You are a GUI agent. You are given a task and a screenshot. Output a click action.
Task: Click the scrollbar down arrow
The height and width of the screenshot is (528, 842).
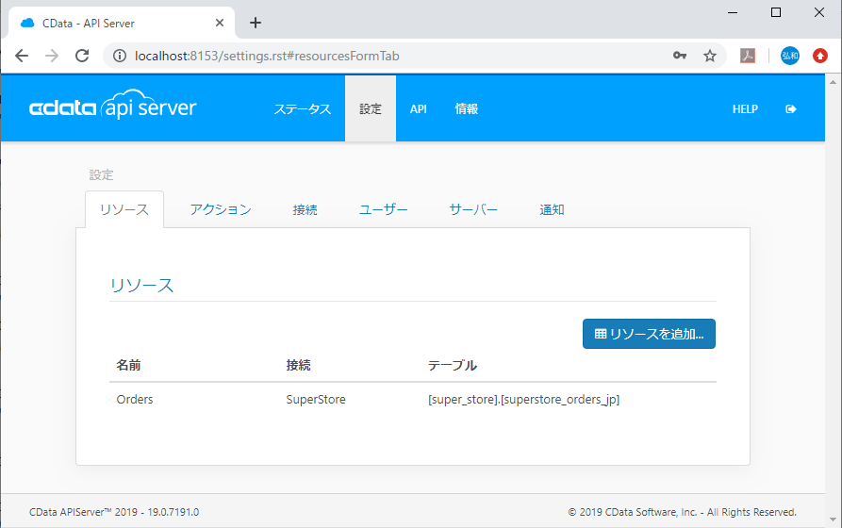[x=833, y=520]
